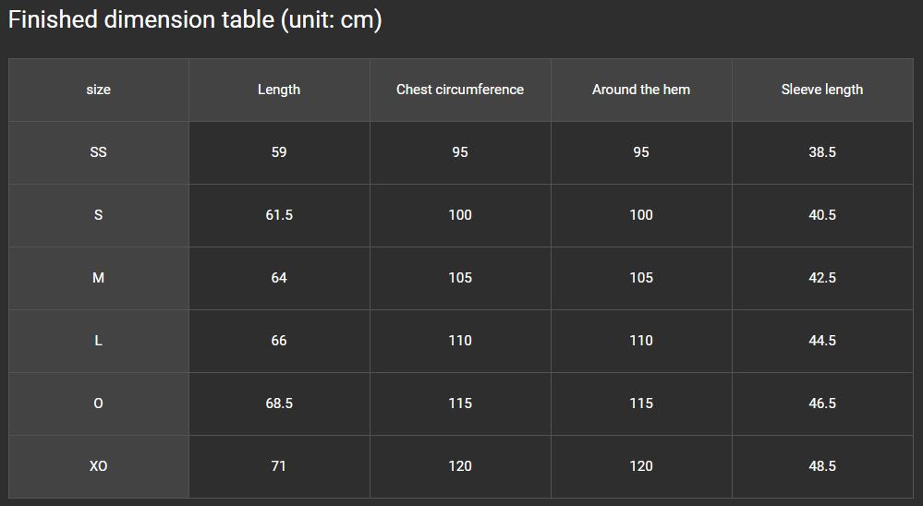Viewport: 923px width, 506px height.
Task: Click the length value 61.5
Action: pos(279,215)
